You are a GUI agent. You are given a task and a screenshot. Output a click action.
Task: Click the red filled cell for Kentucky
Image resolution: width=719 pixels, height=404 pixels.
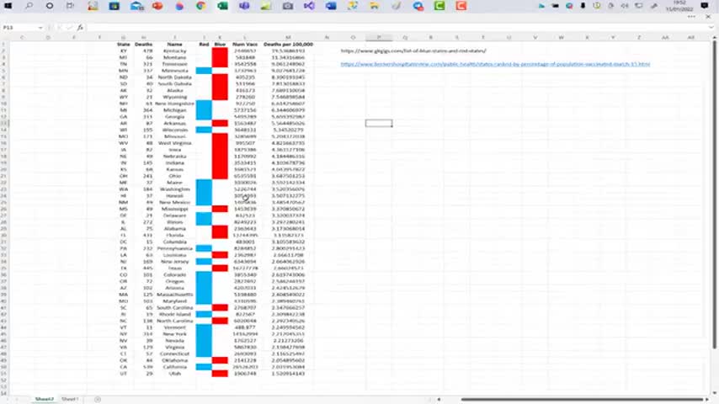[220, 50]
